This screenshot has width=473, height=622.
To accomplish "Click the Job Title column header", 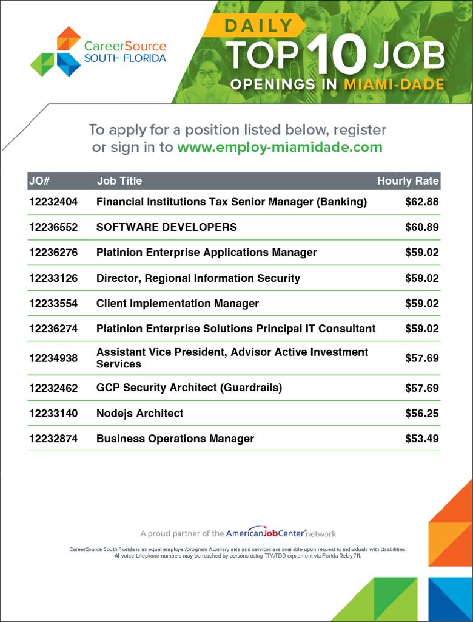I will [x=119, y=180].
